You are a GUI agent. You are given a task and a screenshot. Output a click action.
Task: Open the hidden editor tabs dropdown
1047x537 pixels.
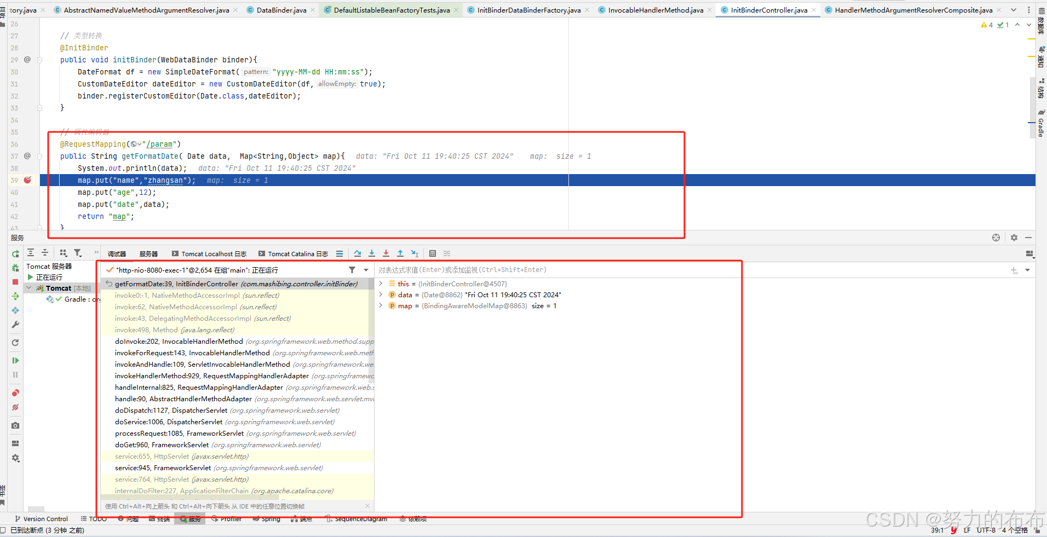click(1014, 10)
